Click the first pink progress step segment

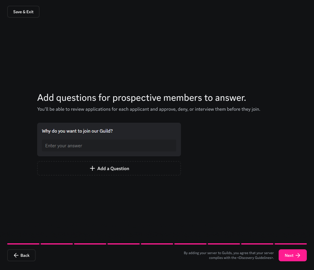point(23,244)
